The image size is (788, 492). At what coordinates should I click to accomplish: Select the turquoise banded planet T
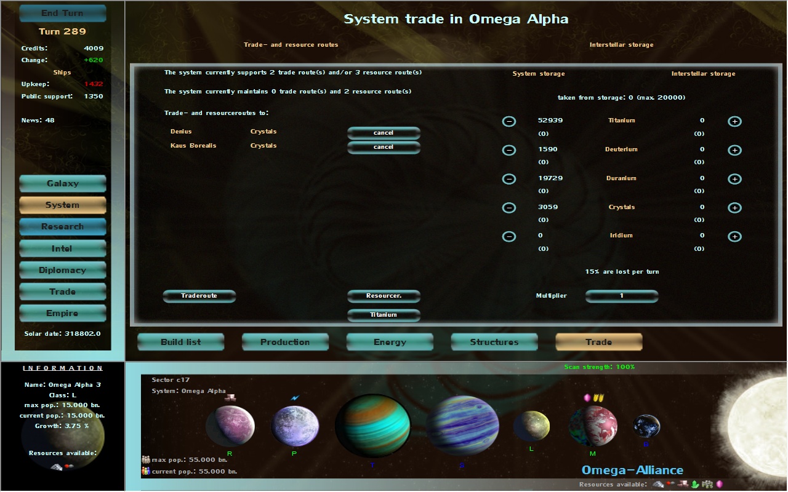click(x=372, y=426)
